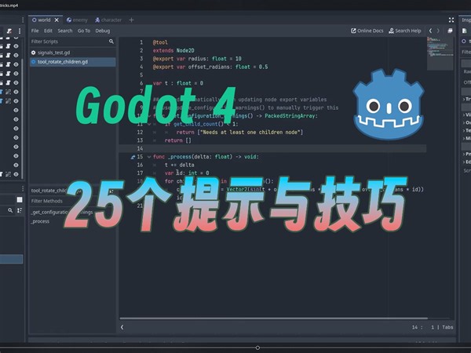
Task: Click the detach script icon in scene dock
Action: [9, 31]
